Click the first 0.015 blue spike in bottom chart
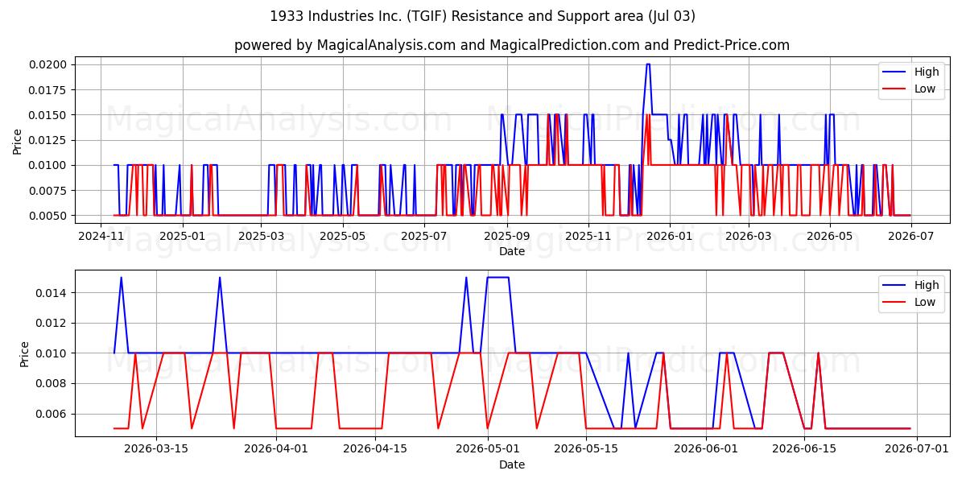The height and width of the screenshot is (483, 966). [122, 279]
